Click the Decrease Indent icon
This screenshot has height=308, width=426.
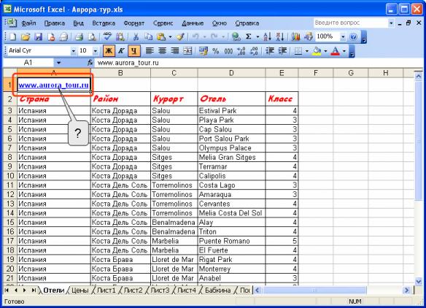[270, 51]
